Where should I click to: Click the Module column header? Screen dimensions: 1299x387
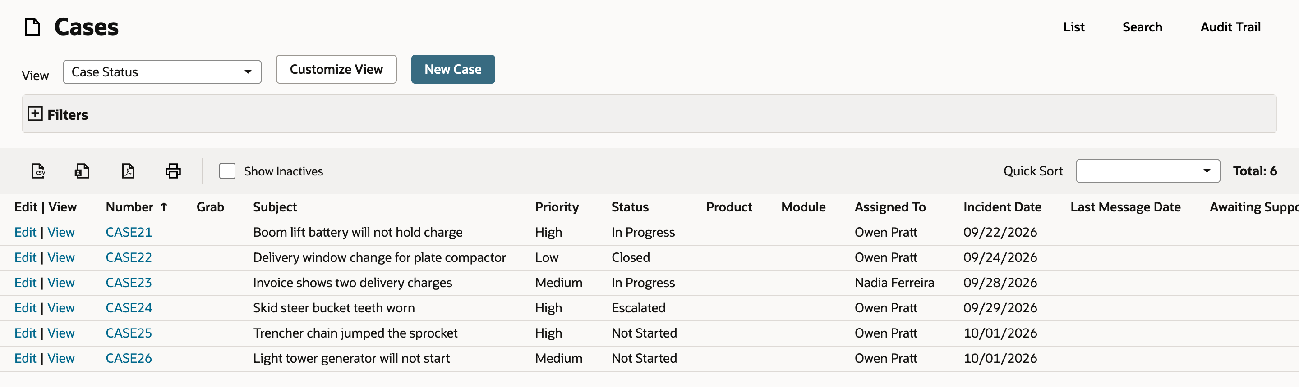tap(803, 207)
